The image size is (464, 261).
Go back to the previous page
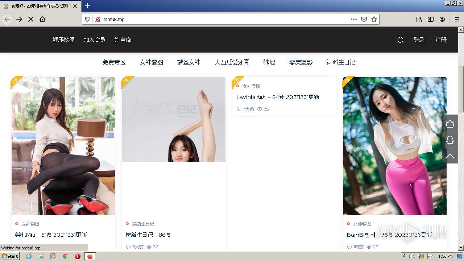click(x=7, y=19)
